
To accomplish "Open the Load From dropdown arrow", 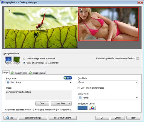I will 70,104.
